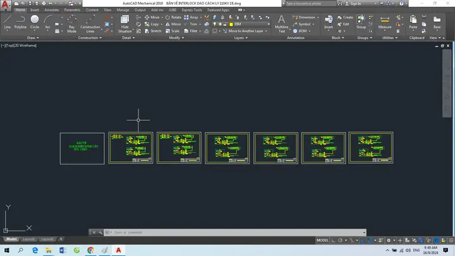Toggle the layer bulb on/off icon
Viewport: 455px width, 256px height.
click(x=215, y=25)
